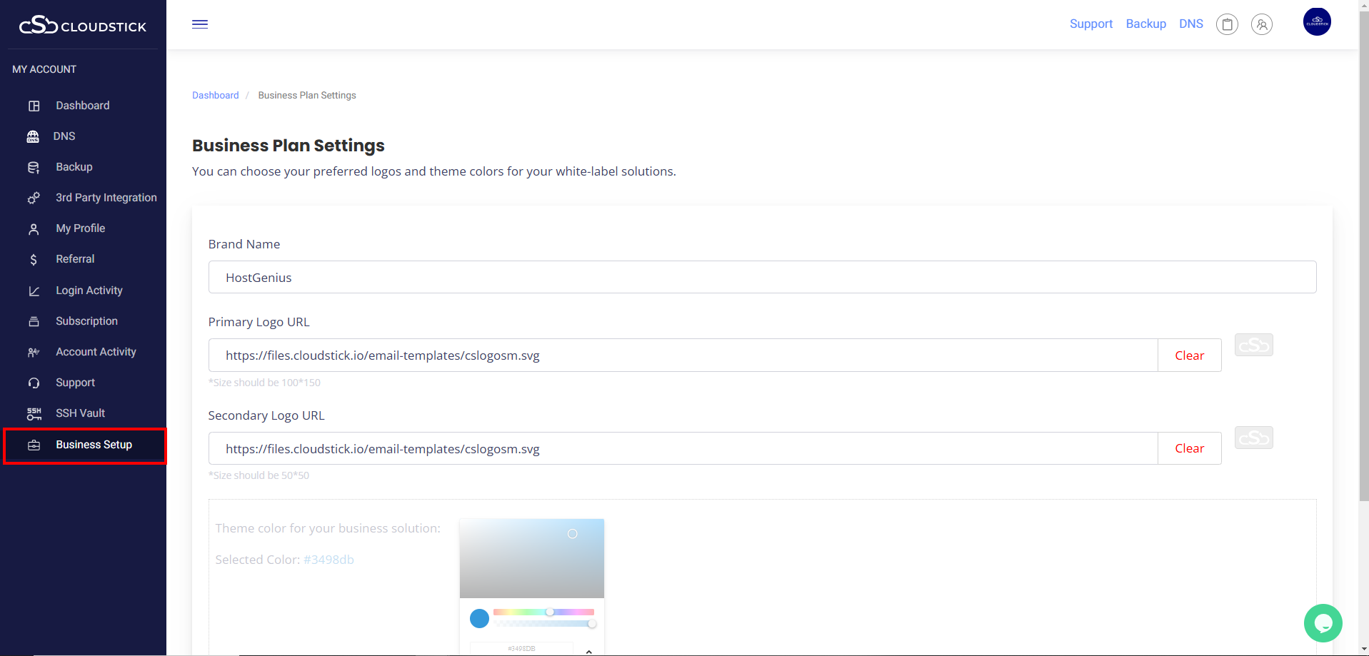Image resolution: width=1369 pixels, height=656 pixels.
Task: Click the Brand Name input field
Action: (x=761, y=277)
